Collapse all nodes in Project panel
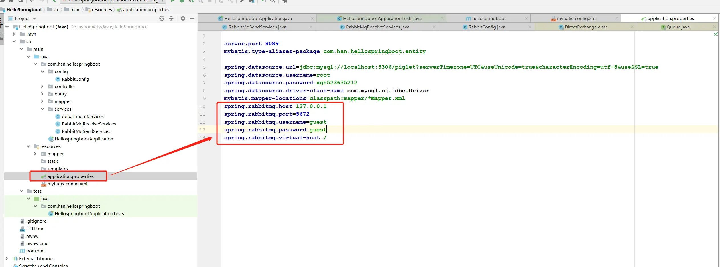 (171, 18)
